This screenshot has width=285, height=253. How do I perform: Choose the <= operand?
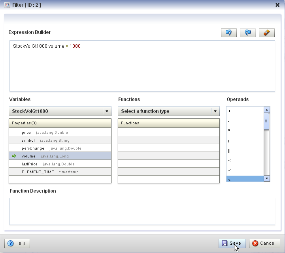point(245,170)
